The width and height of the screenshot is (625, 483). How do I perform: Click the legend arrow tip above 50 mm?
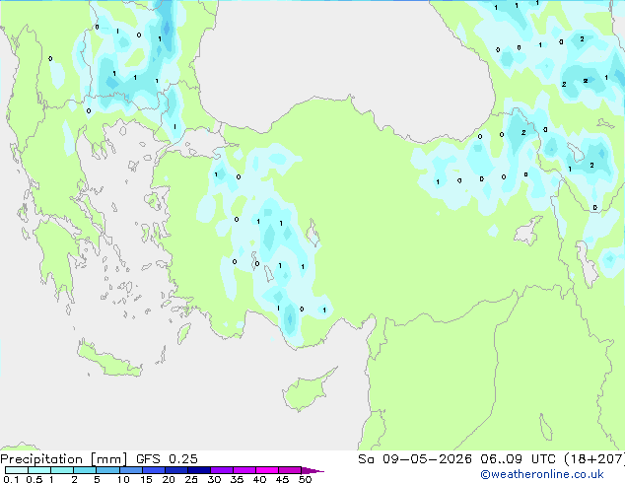[x=312, y=470]
